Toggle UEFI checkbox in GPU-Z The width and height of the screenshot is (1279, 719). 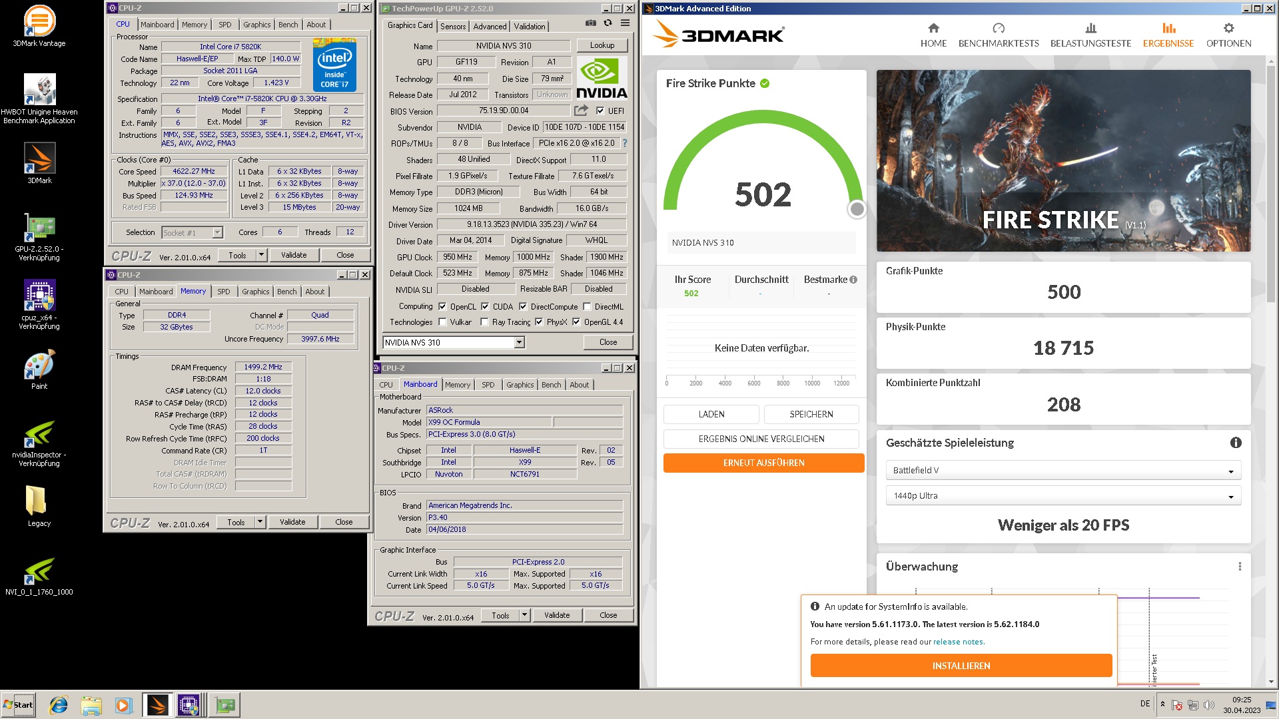(600, 111)
